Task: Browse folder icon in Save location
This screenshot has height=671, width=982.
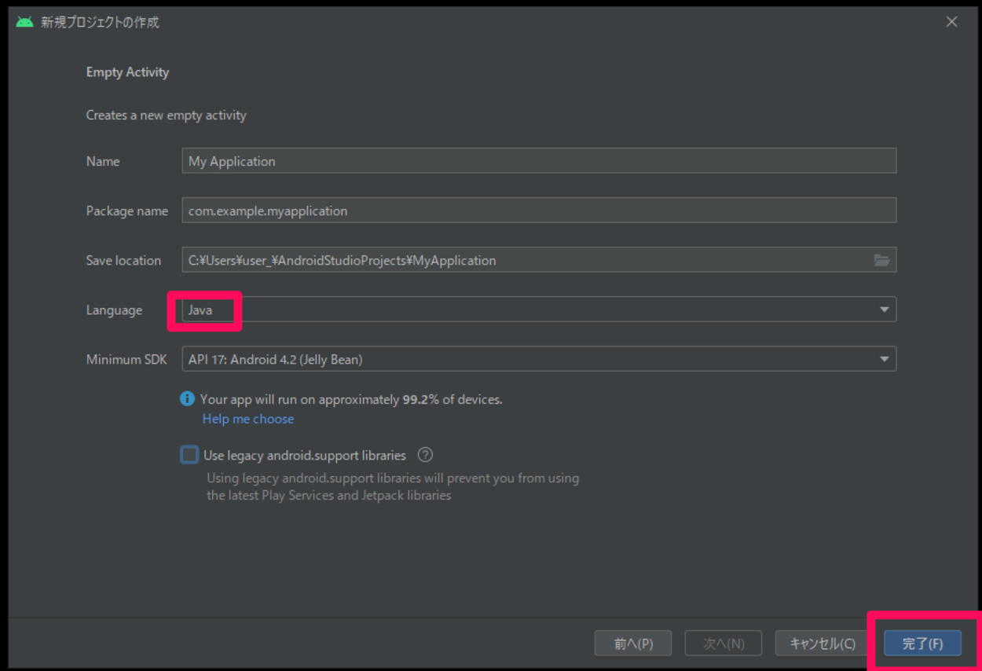Action: click(881, 260)
